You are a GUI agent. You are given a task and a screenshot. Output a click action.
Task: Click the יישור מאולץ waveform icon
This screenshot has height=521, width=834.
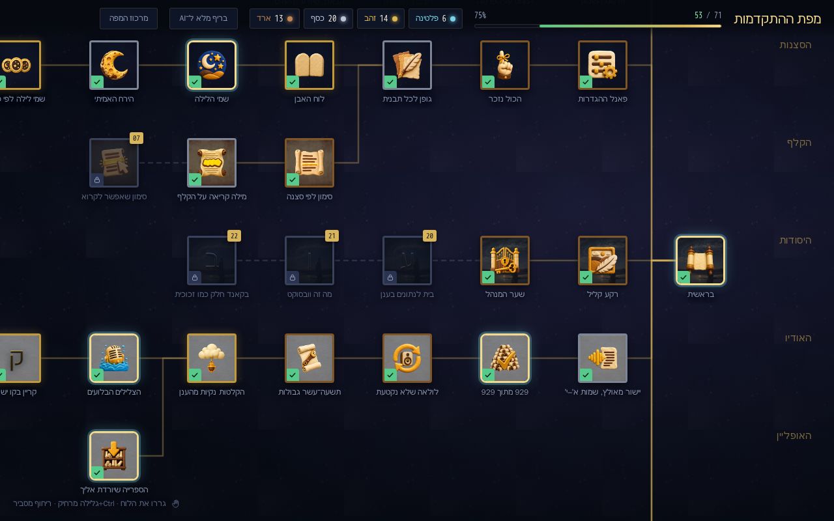603,358
